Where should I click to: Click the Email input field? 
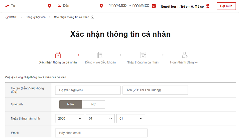coord(101,133)
